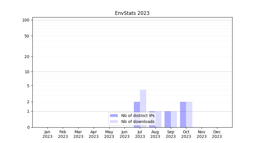This screenshot has height=143, width=258.
Task: Click the 'Nb of distinct IPs' legend color swatch
Action: (x=114, y=116)
